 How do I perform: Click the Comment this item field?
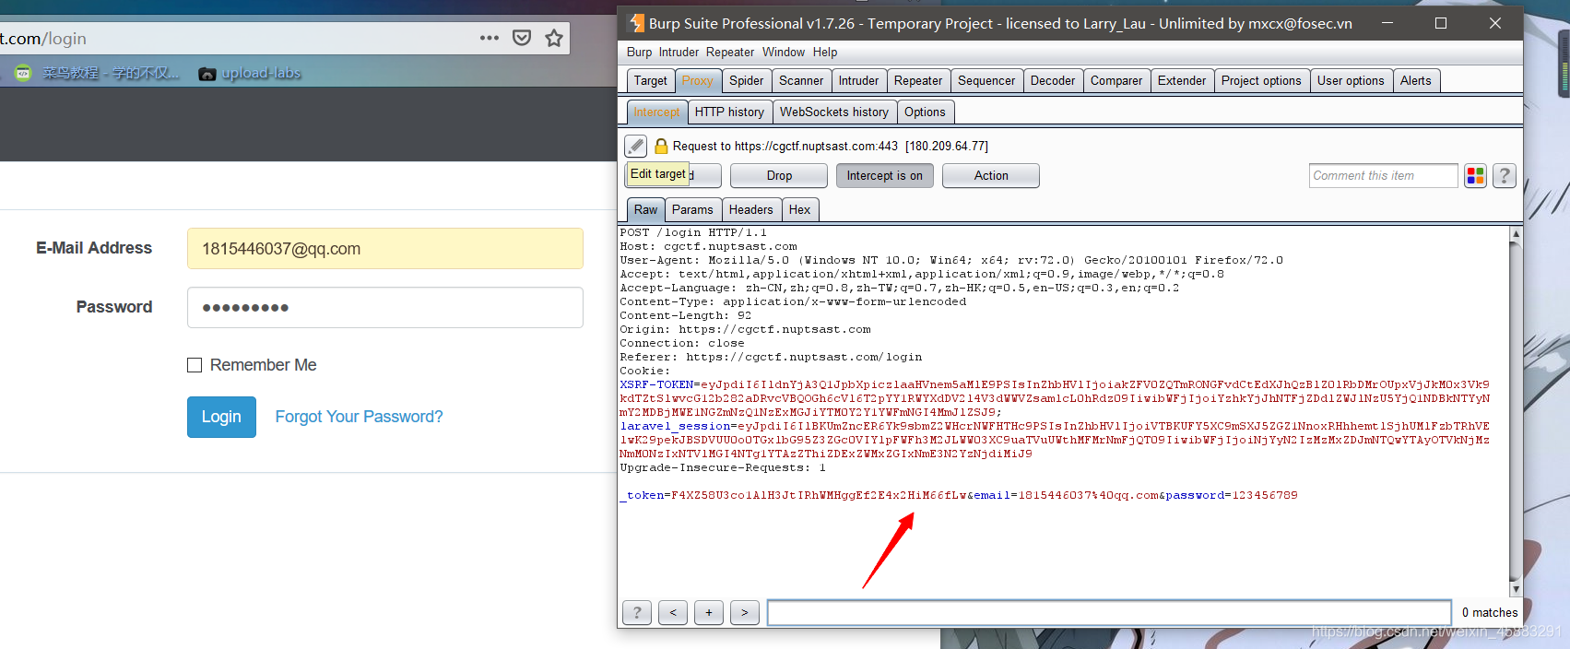point(1383,175)
